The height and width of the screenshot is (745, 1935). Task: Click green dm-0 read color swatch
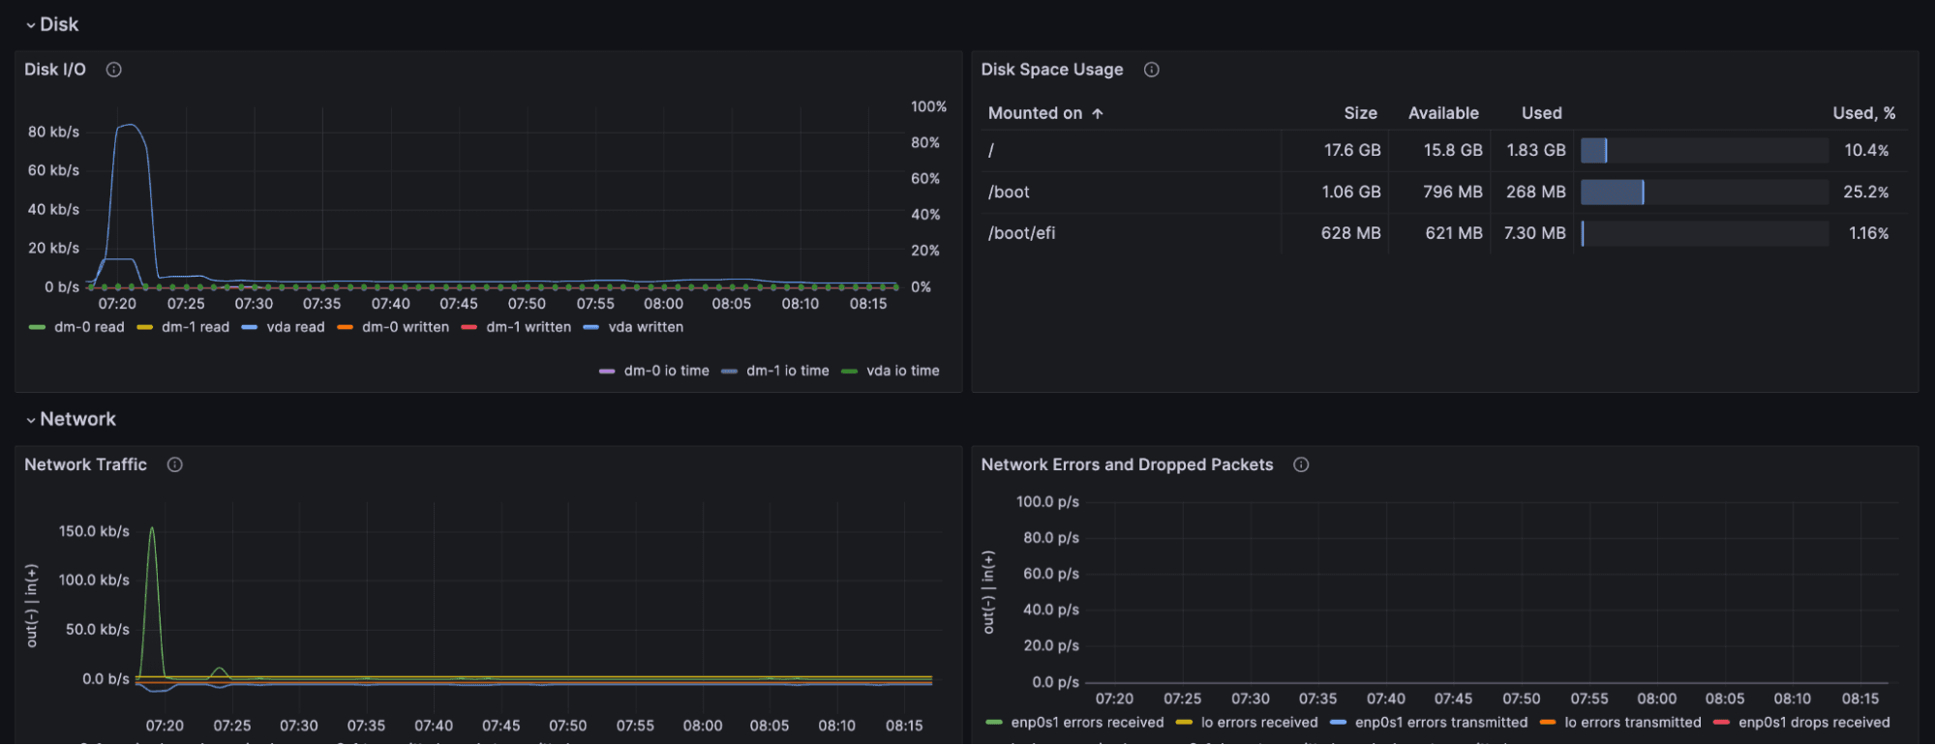point(38,328)
